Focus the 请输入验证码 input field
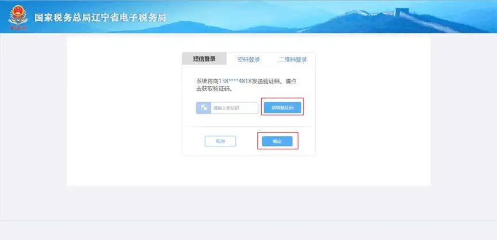 pos(235,108)
